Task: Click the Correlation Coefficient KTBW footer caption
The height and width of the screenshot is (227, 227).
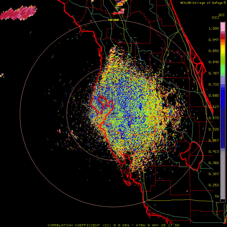Action: (x=113, y=225)
